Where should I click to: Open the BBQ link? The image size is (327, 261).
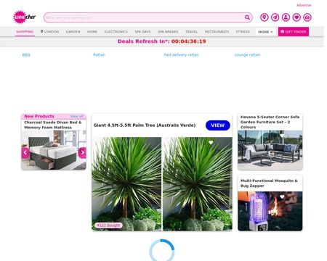[x=26, y=55]
